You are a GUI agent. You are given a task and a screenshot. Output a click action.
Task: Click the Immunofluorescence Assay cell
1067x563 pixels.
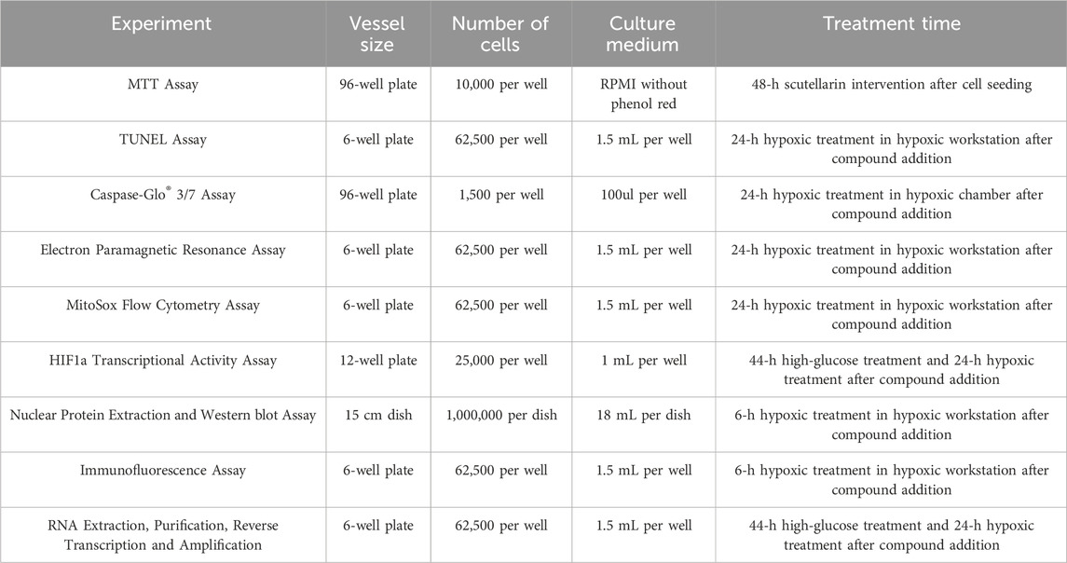(161, 471)
